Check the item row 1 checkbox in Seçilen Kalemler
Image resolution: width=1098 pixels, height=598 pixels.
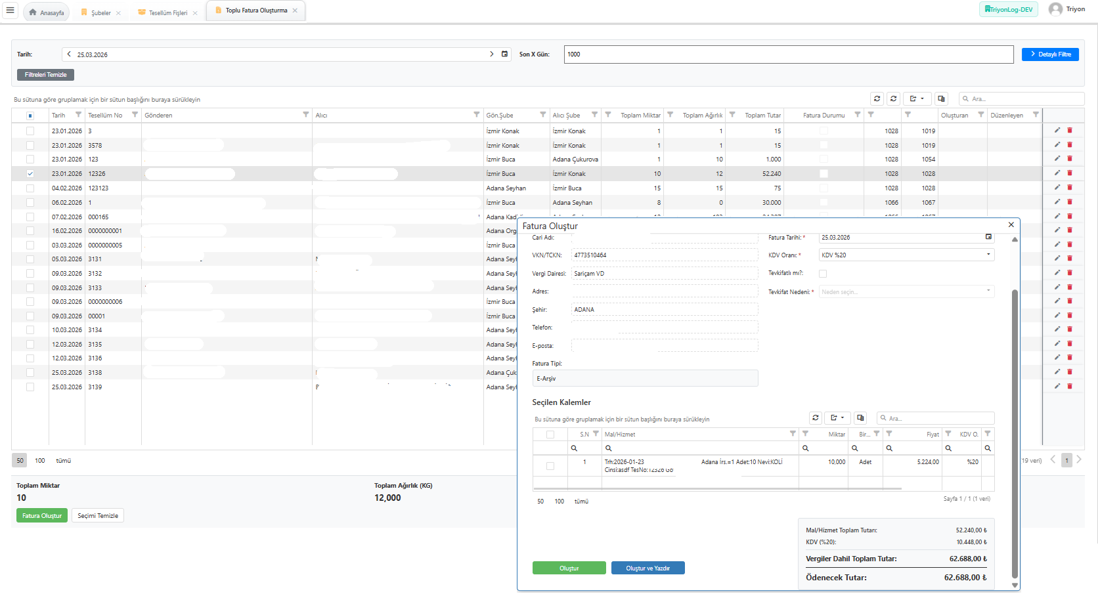tap(550, 465)
